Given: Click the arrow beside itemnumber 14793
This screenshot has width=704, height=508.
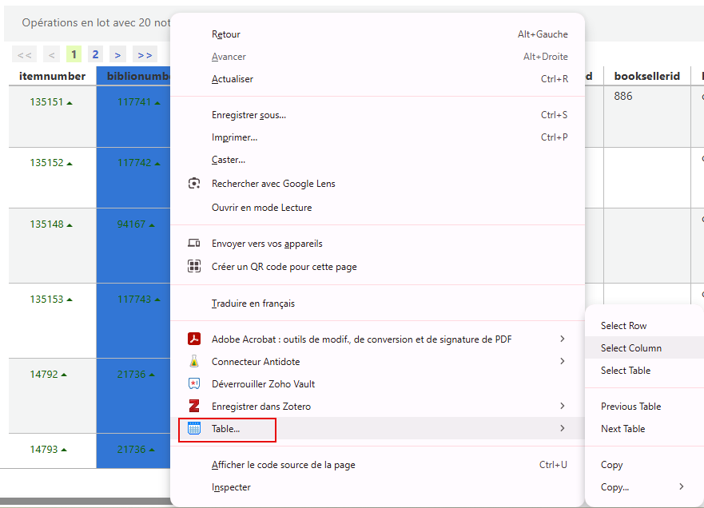Looking at the screenshot, I should (x=64, y=450).
